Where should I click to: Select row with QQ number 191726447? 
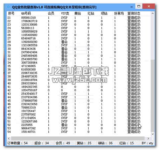(74, 111)
